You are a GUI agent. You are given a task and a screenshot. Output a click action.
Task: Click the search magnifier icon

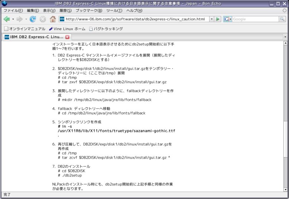282,19
